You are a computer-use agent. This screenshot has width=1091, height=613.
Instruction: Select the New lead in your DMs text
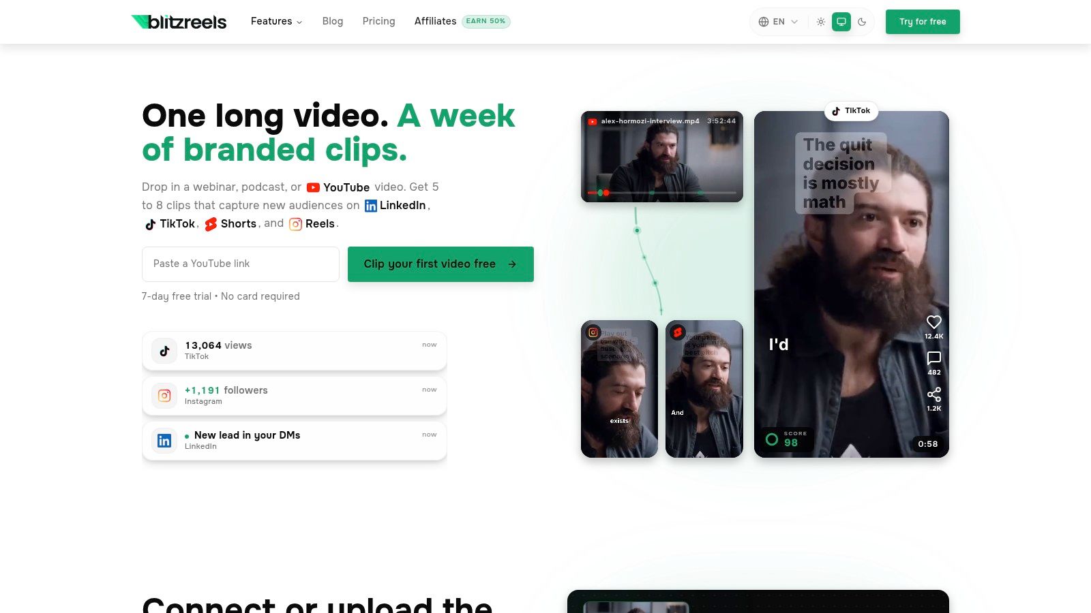tap(247, 435)
